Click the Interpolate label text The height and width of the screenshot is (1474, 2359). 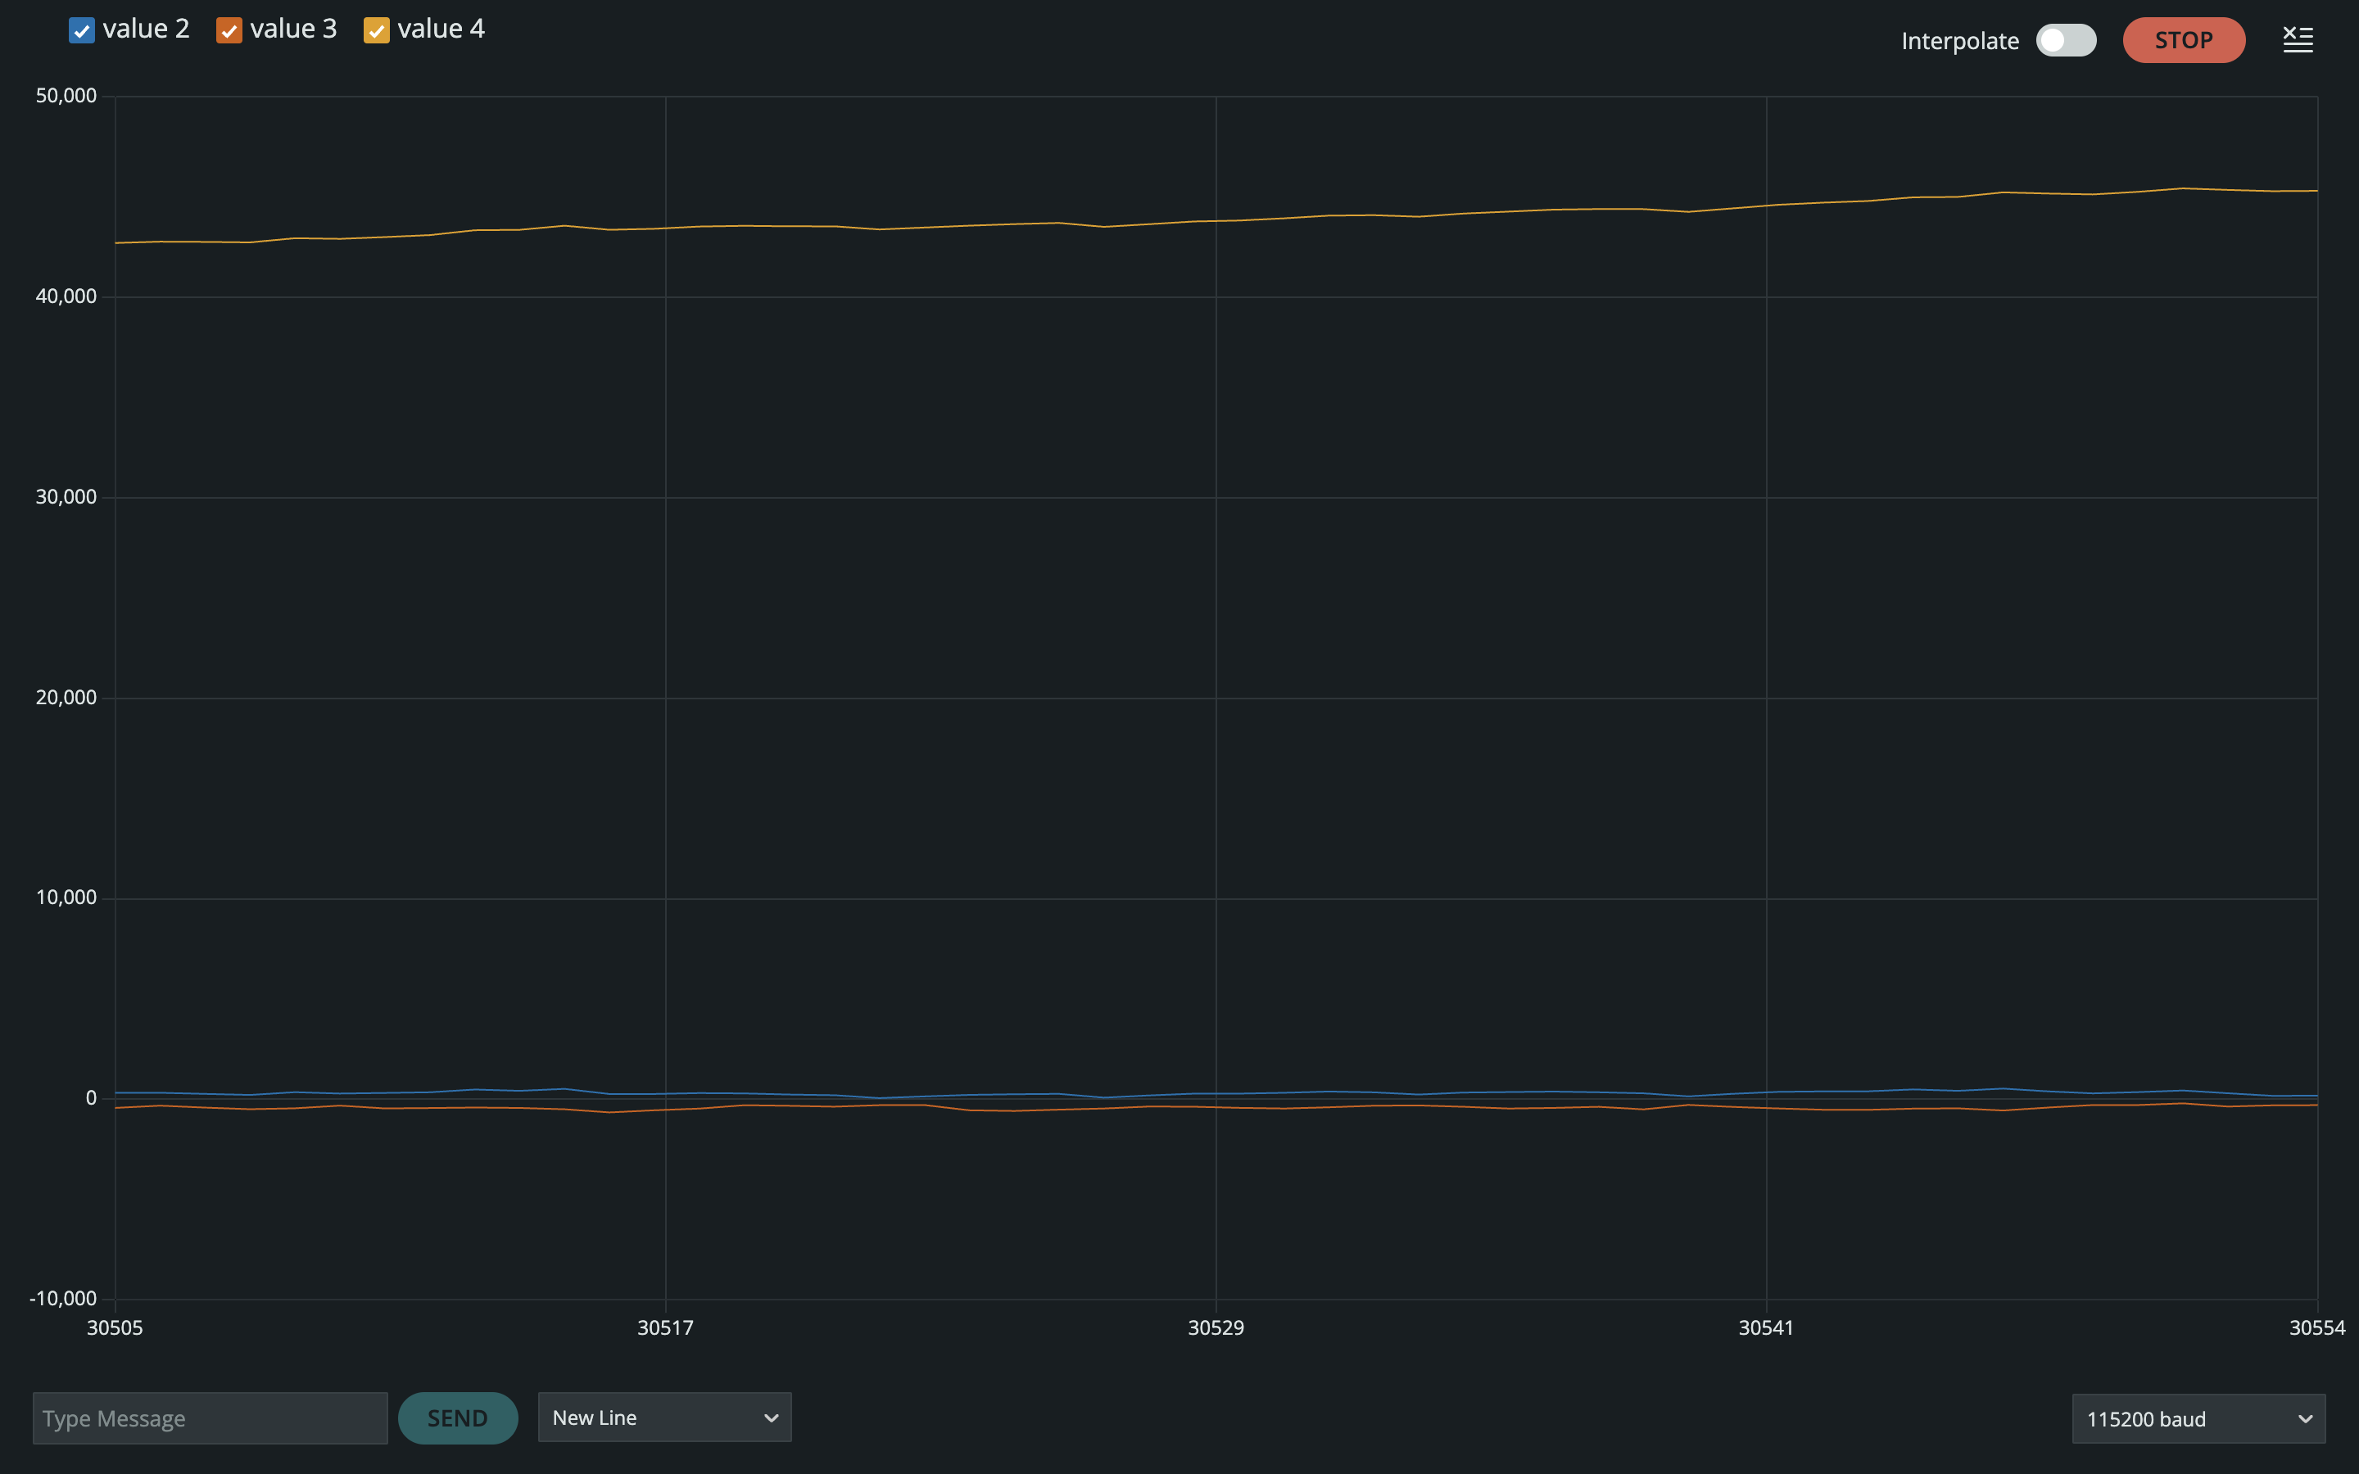pyautogui.click(x=1959, y=41)
